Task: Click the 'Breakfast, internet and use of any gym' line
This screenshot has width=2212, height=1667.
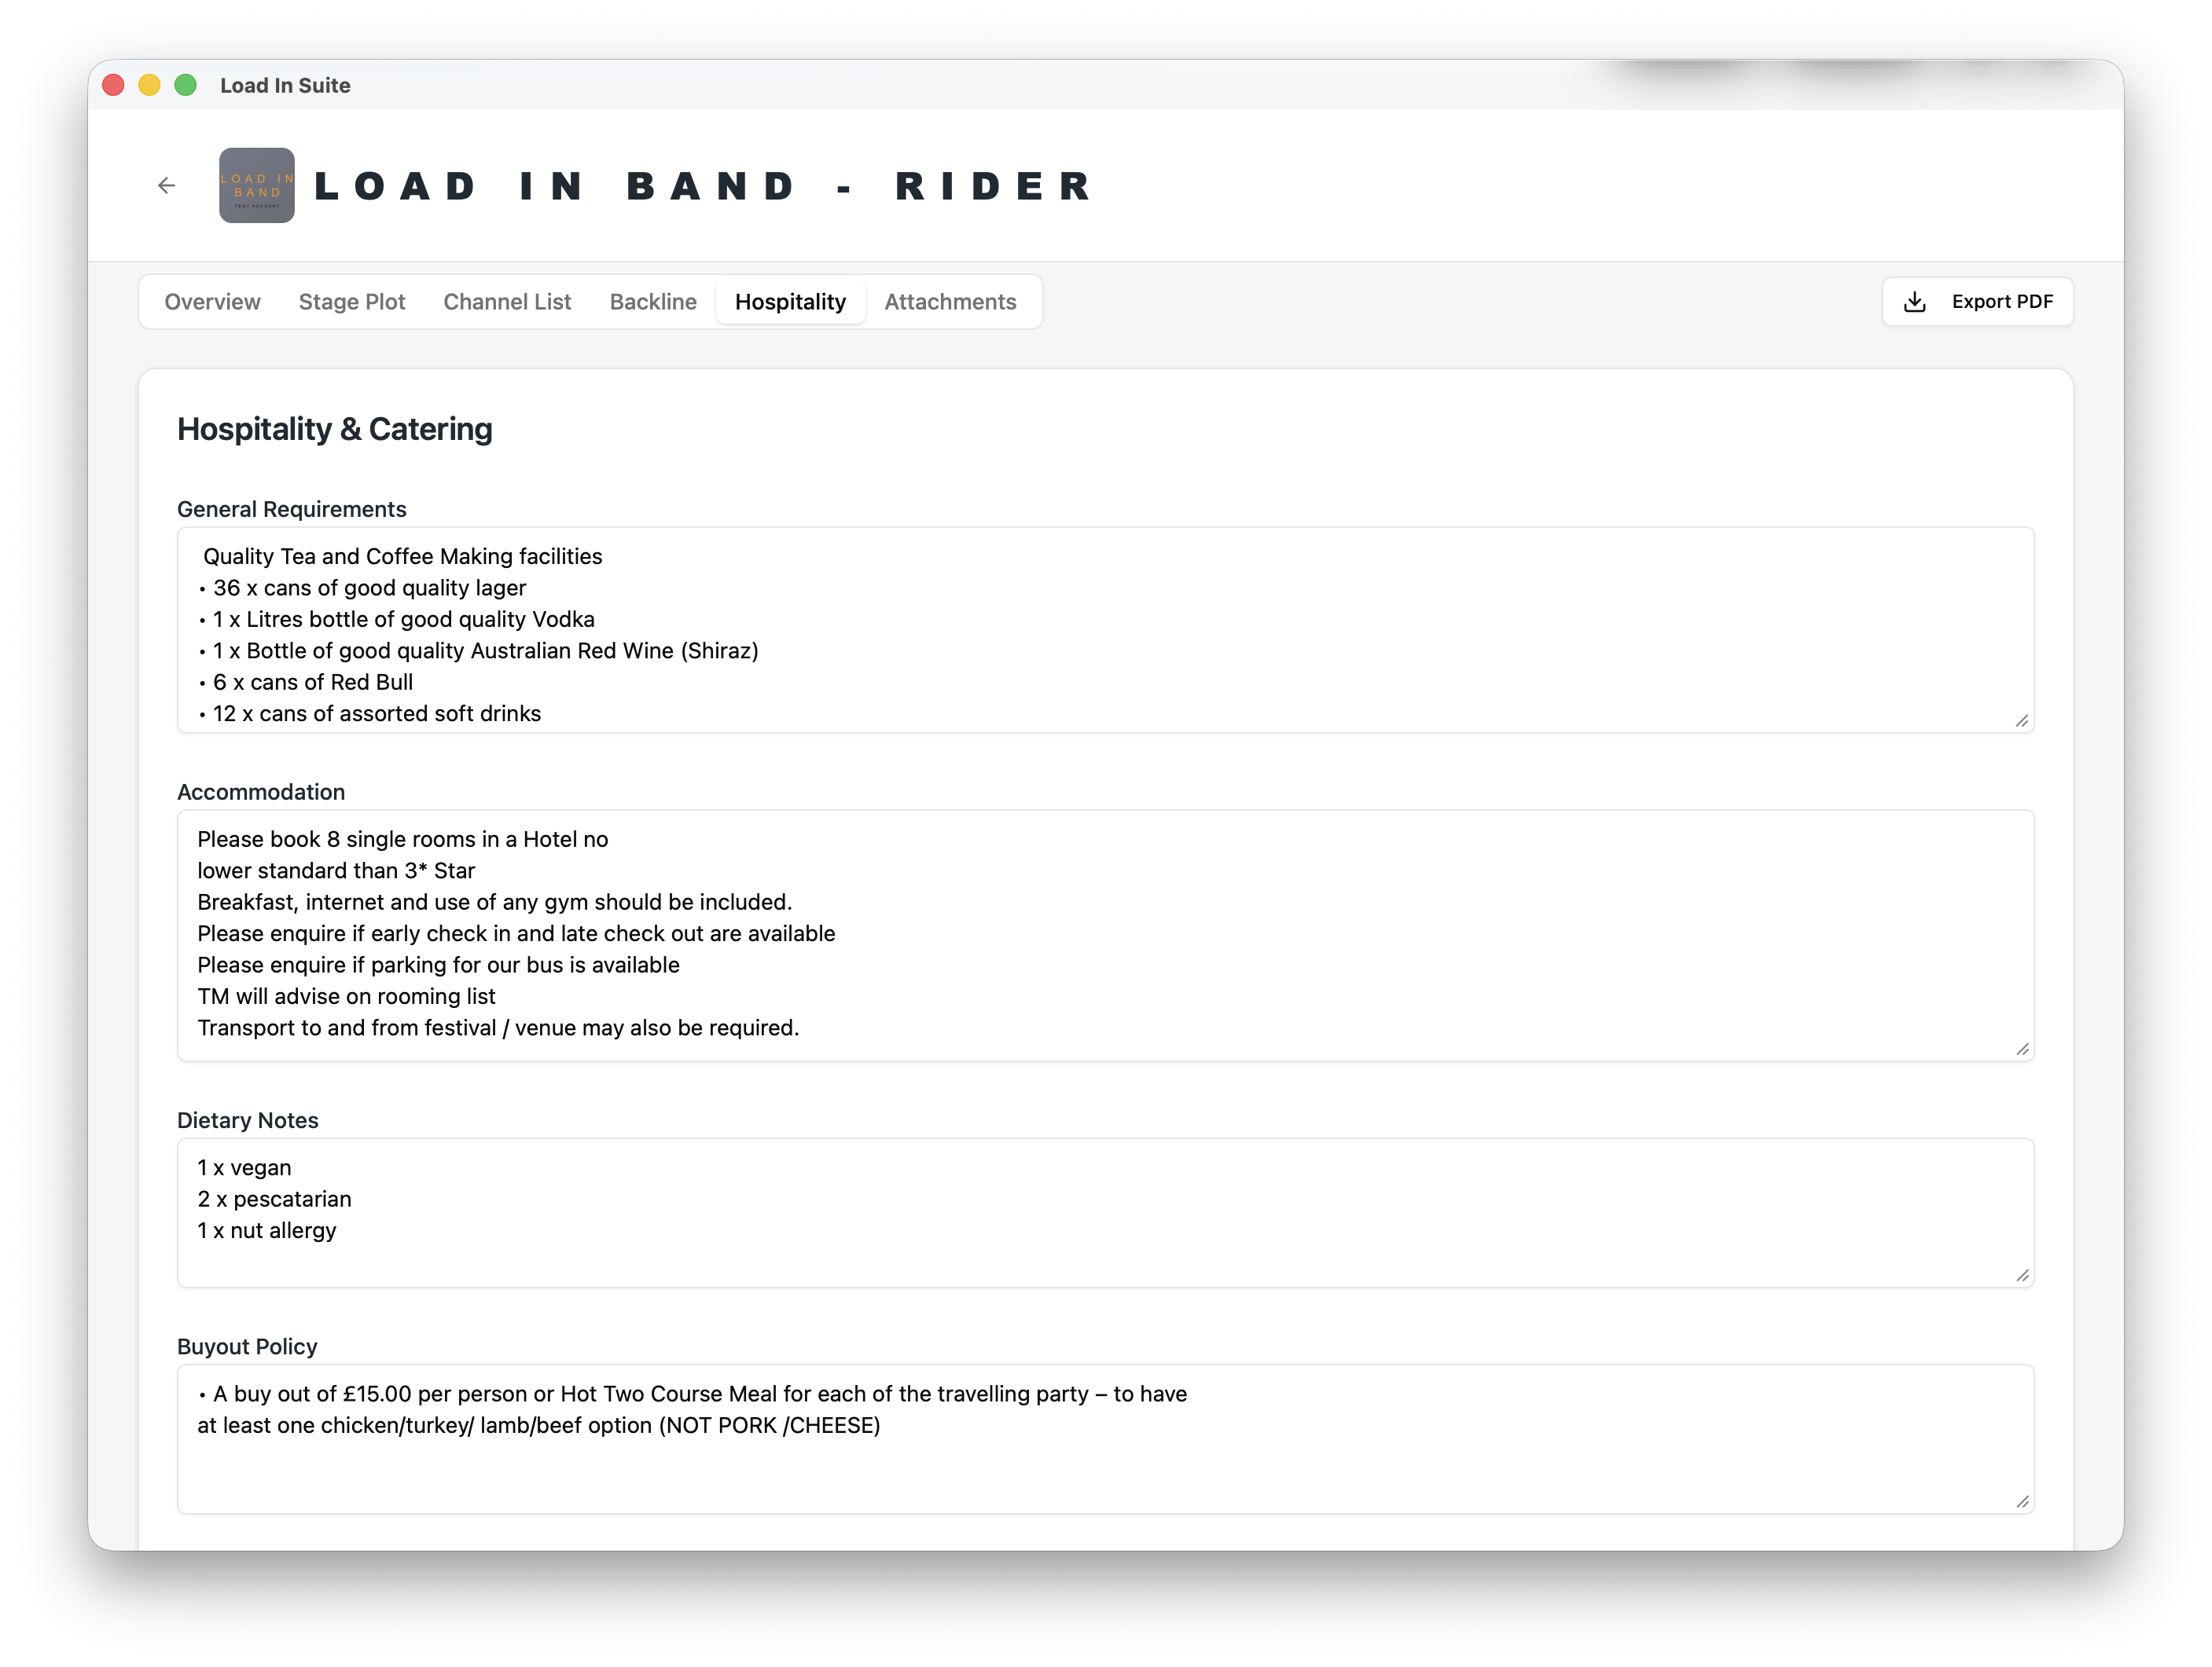Action: point(494,903)
